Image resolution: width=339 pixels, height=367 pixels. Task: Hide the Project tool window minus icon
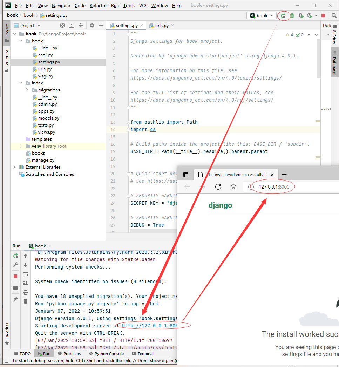[x=101, y=25]
